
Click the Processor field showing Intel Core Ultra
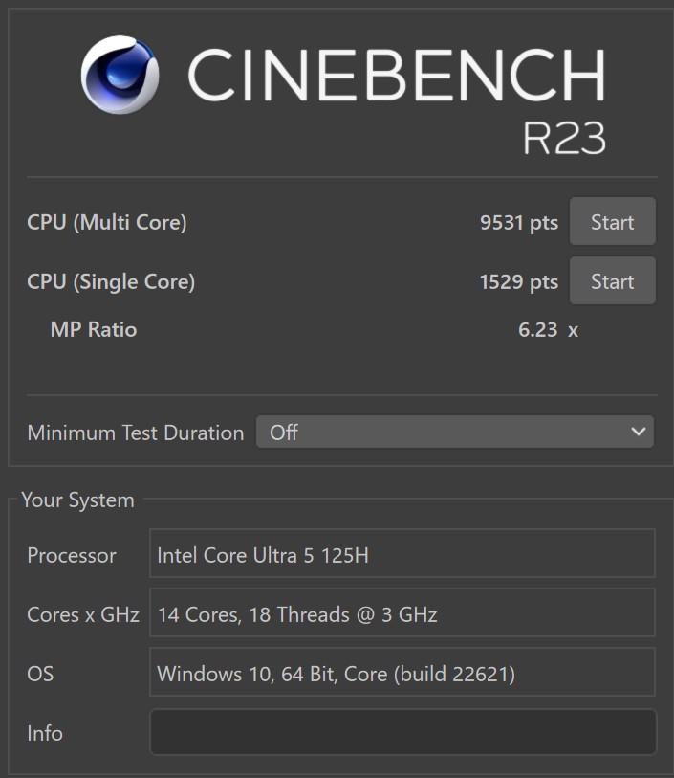(x=402, y=554)
